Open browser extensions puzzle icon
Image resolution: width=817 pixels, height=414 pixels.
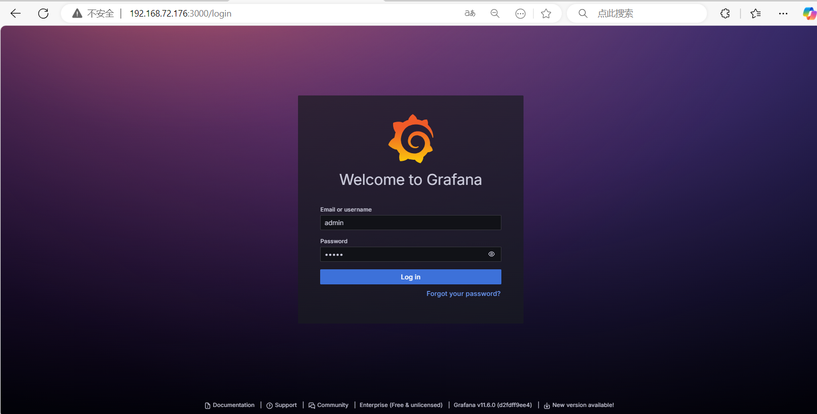pos(725,14)
